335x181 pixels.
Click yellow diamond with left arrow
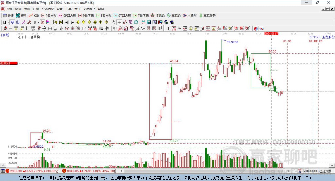click(x=78, y=22)
